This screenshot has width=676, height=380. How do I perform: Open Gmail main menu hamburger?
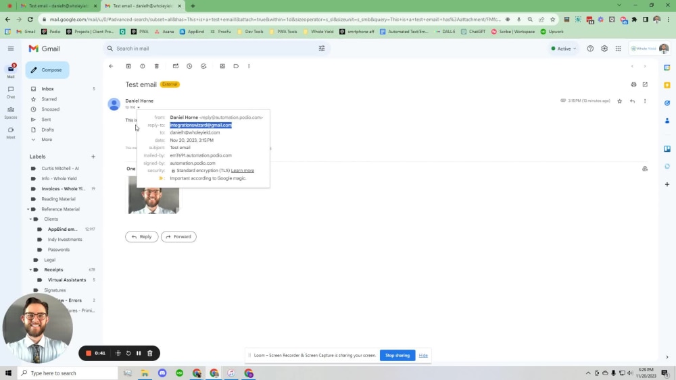(11, 49)
